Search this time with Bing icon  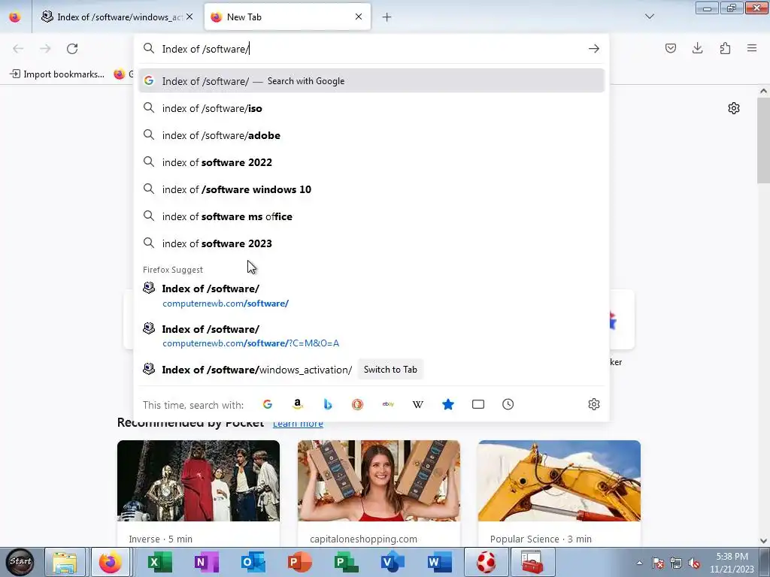(x=328, y=404)
